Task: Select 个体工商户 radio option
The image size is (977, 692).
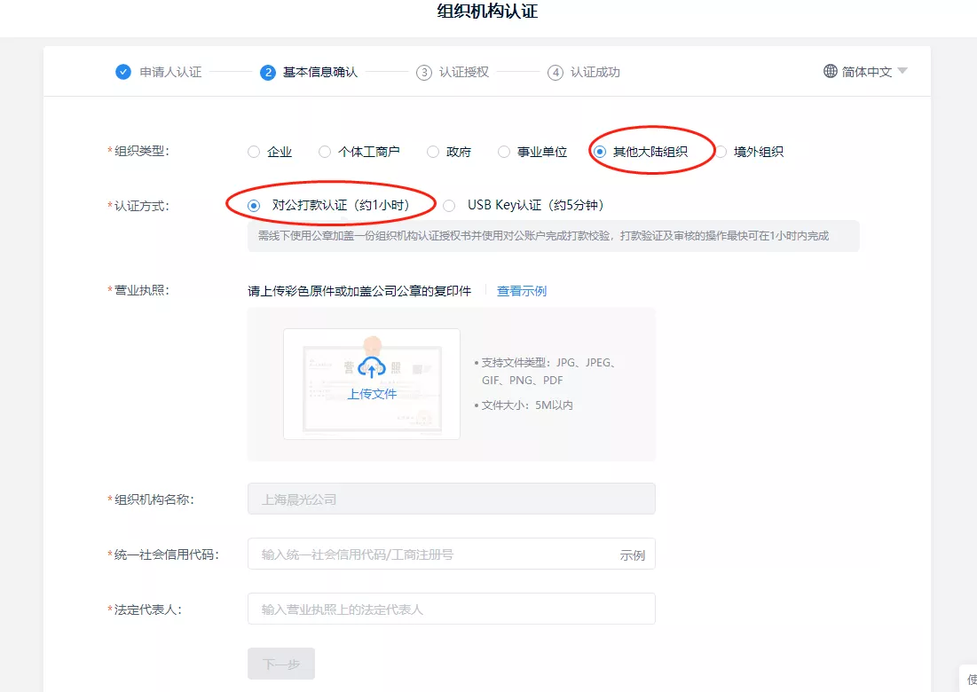Action: pyautogui.click(x=325, y=152)
